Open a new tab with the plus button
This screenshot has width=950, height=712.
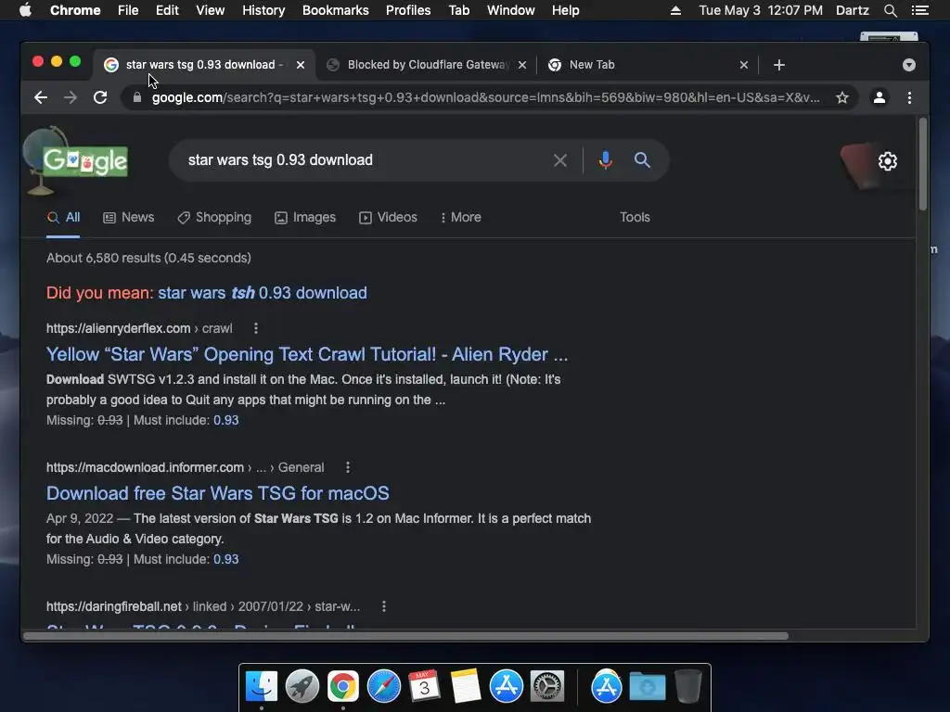pyautogui.click(x=779, y=65)
